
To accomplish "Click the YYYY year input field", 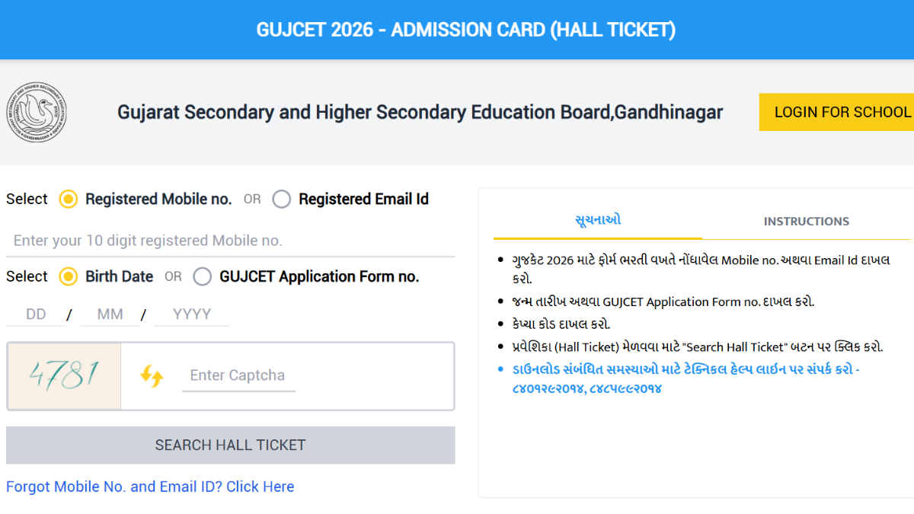I will [191, 314].
